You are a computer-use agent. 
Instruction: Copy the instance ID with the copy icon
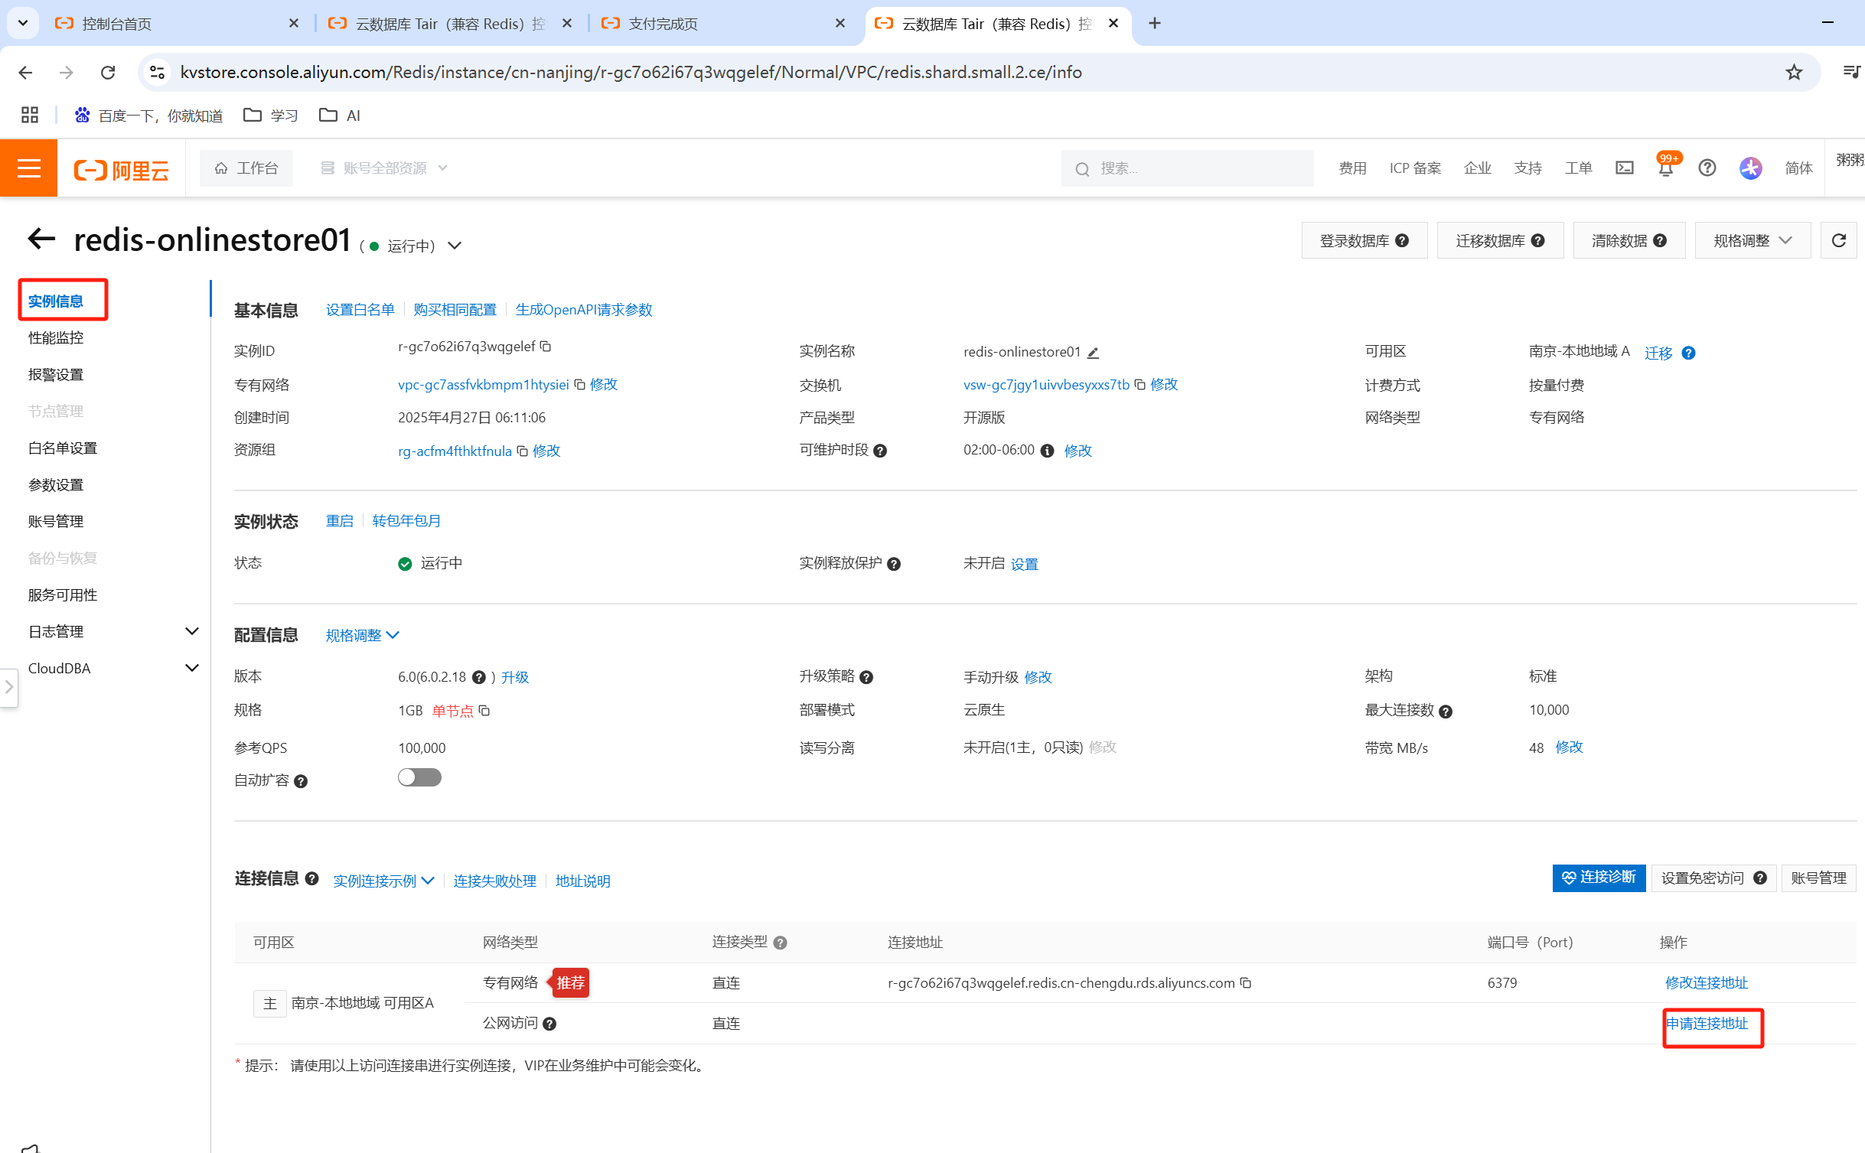pos(546,347)
